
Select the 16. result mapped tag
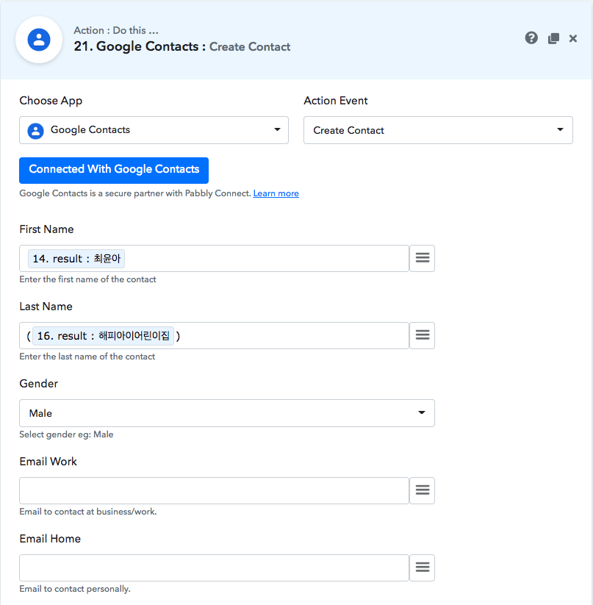pos(103,336)
